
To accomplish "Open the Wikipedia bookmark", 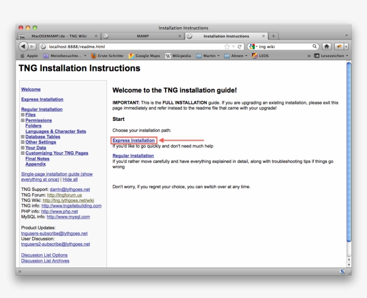I will [x=178, y=56].
